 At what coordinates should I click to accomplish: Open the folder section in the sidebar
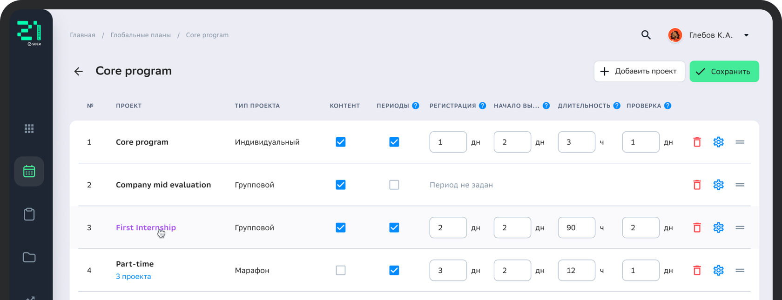click(29, 257)
